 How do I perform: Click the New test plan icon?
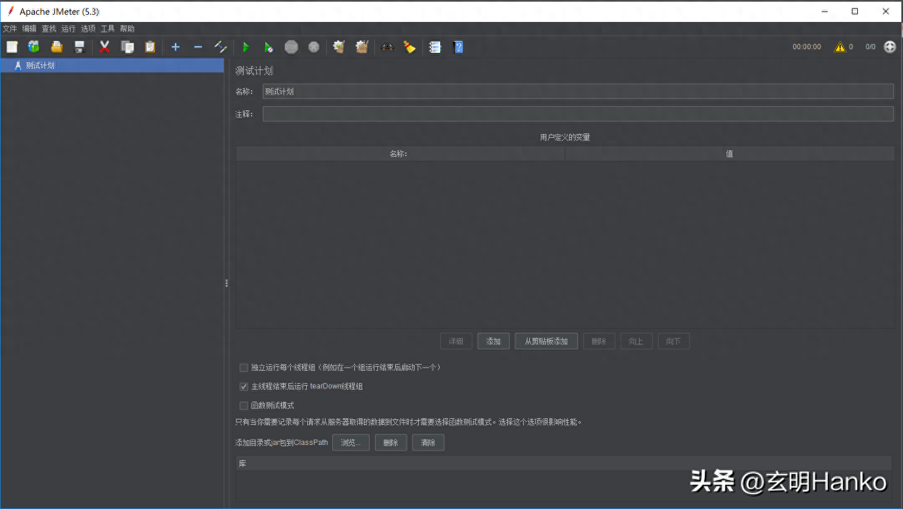pos(12,47)
